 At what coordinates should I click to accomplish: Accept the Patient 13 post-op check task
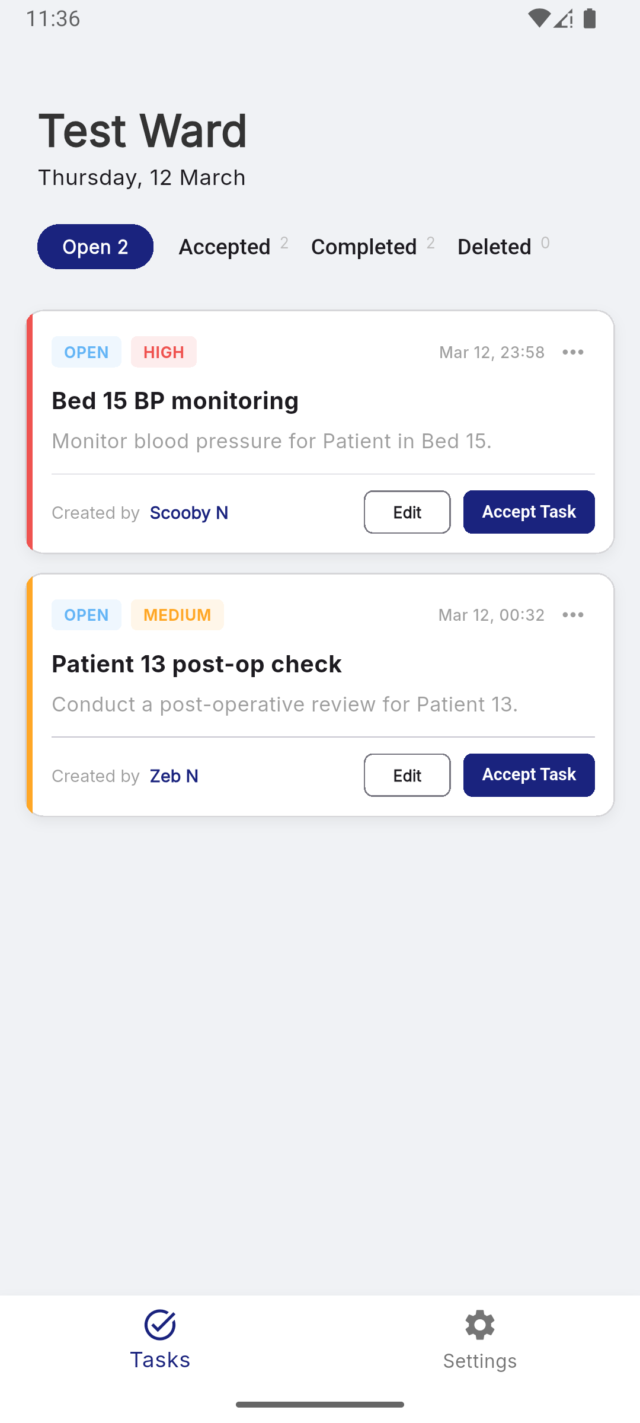click(529, 776)
